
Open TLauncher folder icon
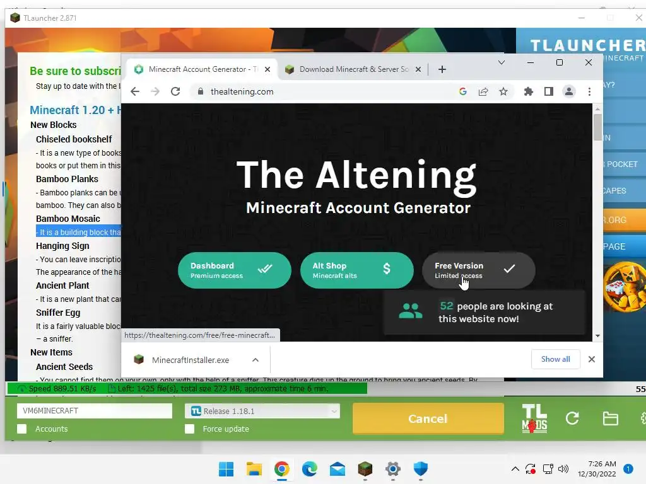[610, 418]
